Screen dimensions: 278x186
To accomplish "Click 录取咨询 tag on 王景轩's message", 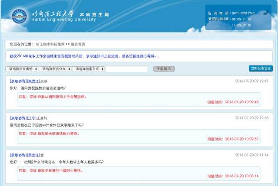I will point(18,118).
